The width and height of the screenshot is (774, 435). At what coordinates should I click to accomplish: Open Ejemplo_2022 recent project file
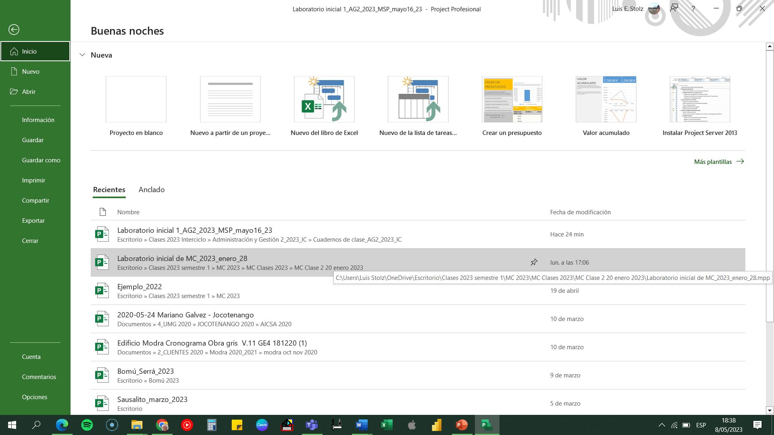139,287
